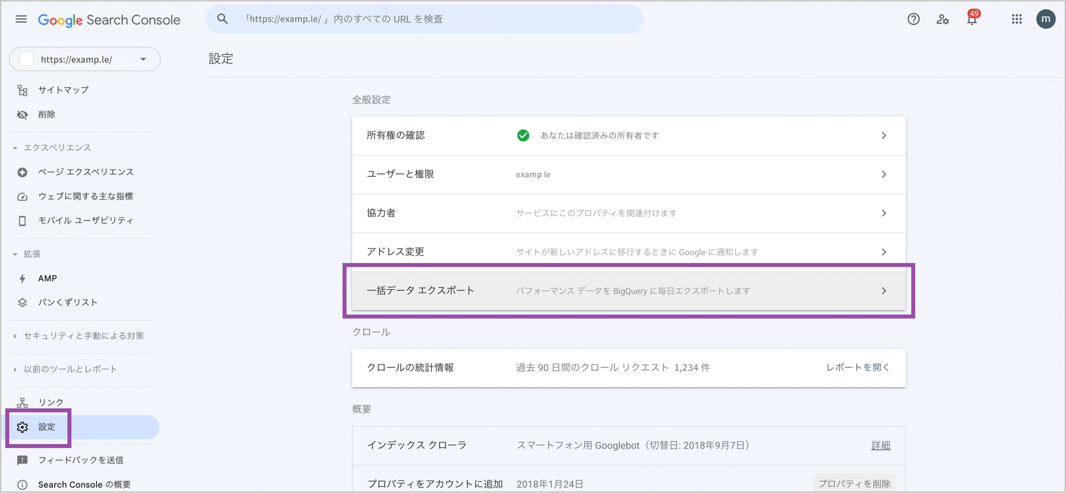1066x493 pixels.
Task: Open user settings icon in the header
Action: [x=943, y=19]
